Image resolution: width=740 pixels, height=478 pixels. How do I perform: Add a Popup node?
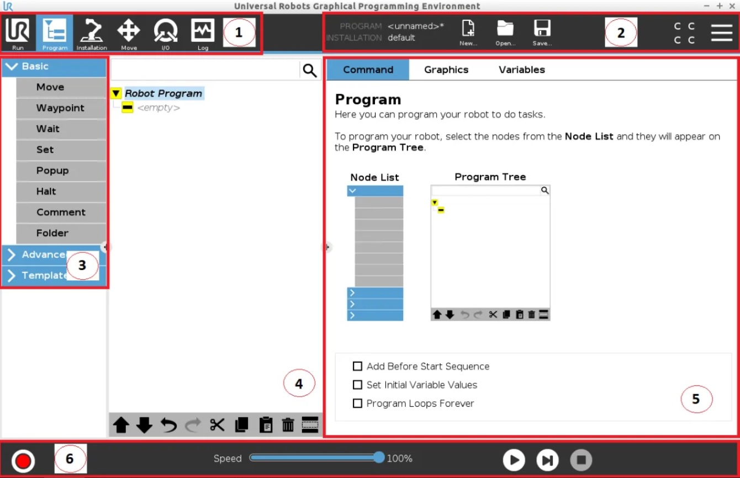click(x=61, y=171)
